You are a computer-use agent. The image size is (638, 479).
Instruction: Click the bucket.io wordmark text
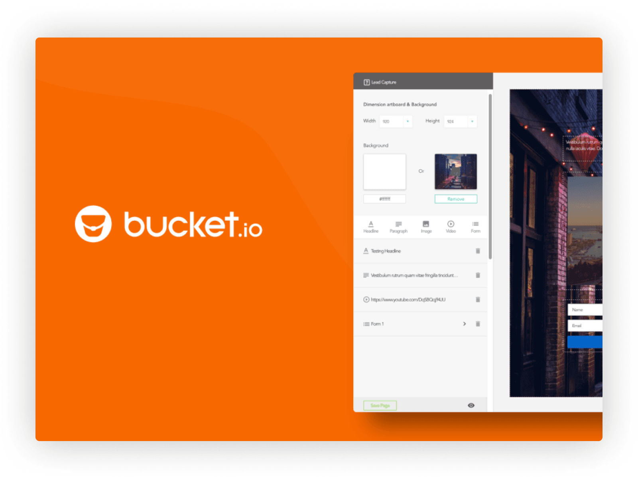193,224
